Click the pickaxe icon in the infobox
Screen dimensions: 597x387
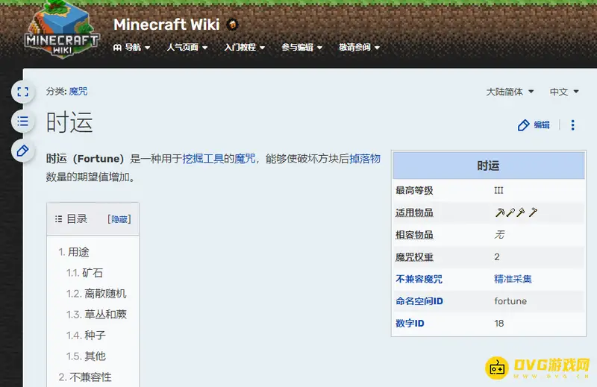point(499,213)
